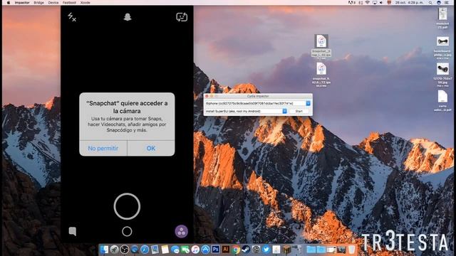The height and width of the screenshot is (256, 456).
Task: Open volume control in menu bar
Action: [381, 3]
